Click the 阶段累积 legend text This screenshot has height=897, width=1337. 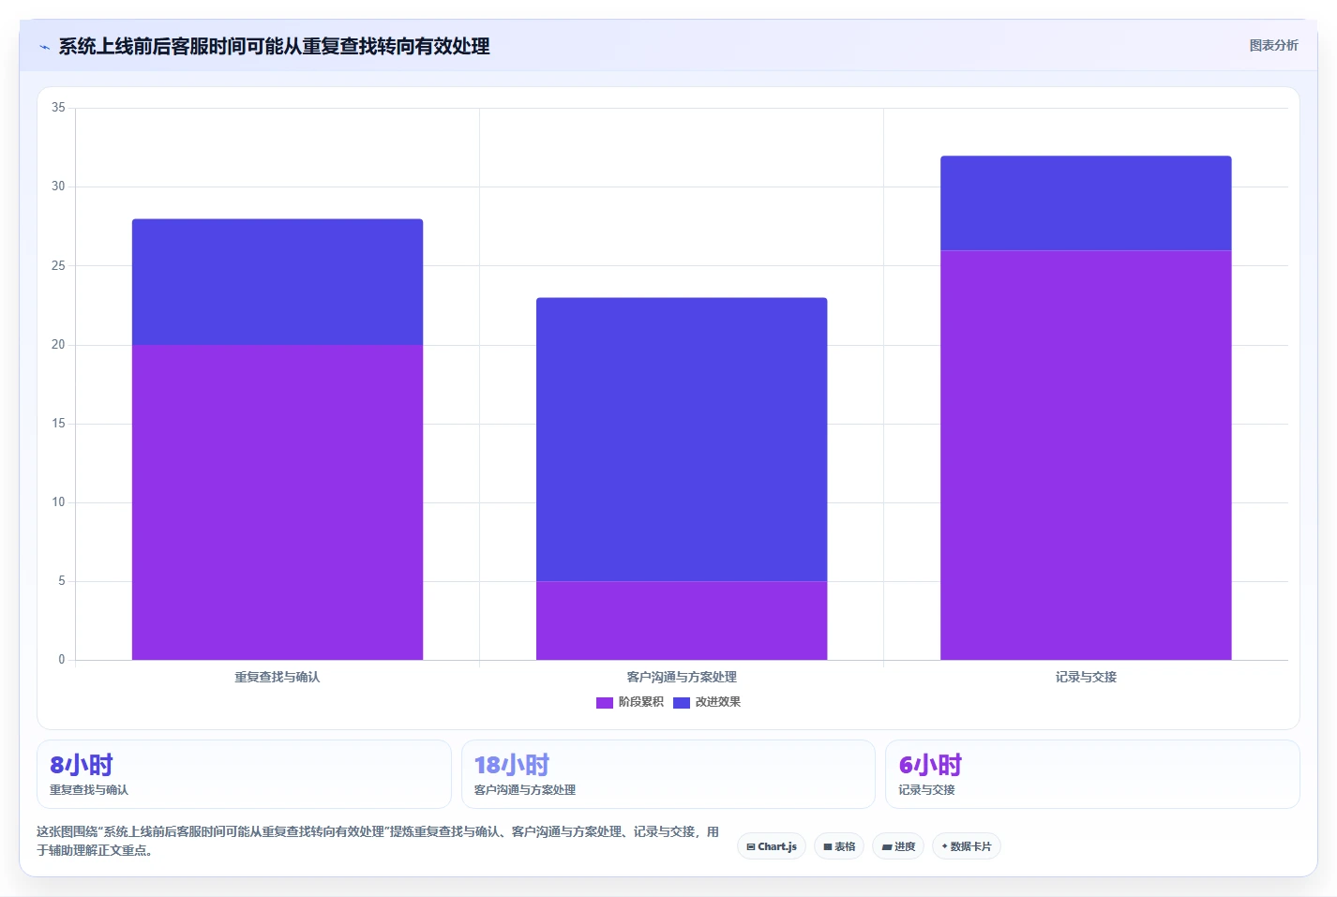coord(641,702)
